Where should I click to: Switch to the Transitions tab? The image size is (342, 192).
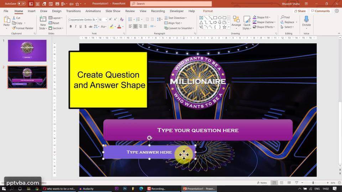[x=73, y=11]
